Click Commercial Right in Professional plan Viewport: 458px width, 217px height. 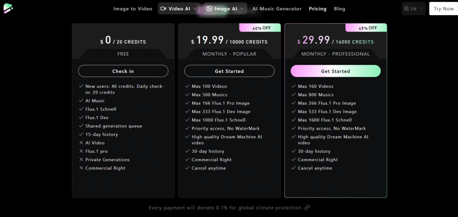pos(318,160)
